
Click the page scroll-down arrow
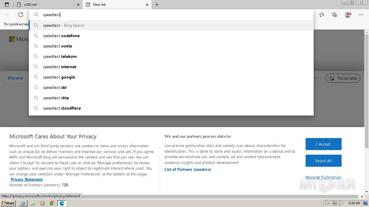pos(367,192)
